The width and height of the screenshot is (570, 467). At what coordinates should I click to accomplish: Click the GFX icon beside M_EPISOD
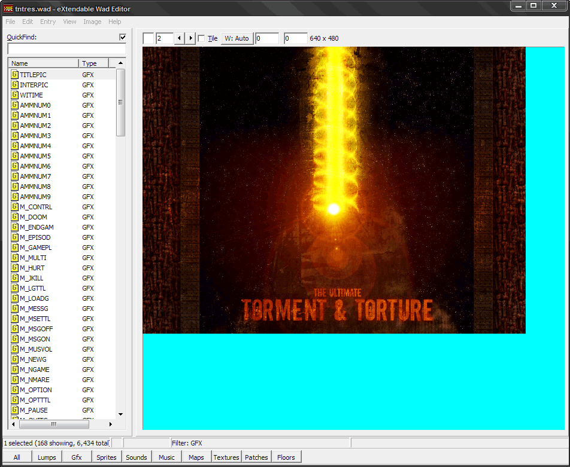pos(14,237)
